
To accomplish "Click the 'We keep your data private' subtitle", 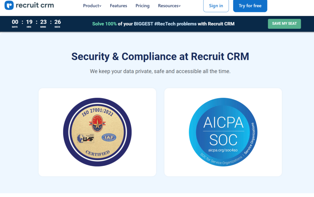I will pyautogui.click(x=160, y=71).
